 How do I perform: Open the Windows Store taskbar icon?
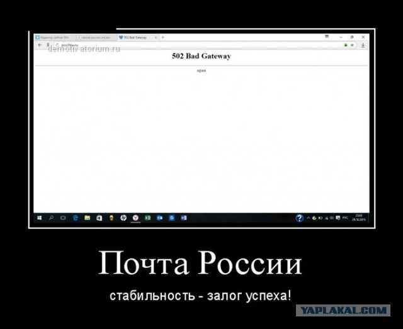point(99,218)
